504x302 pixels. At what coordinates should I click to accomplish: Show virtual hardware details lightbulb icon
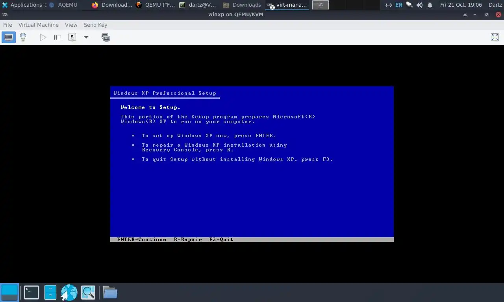[23, 37]
